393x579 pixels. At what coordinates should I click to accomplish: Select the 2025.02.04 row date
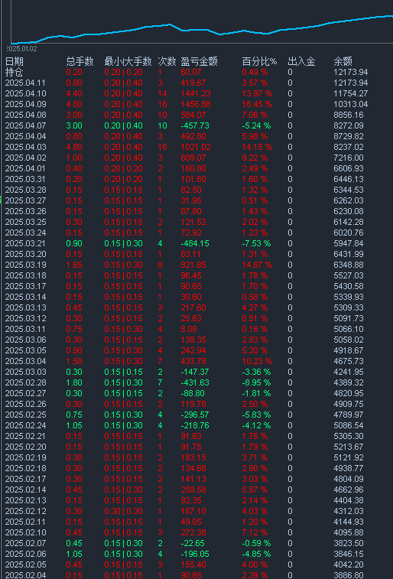pyautogui.click(x=25, y=575)
